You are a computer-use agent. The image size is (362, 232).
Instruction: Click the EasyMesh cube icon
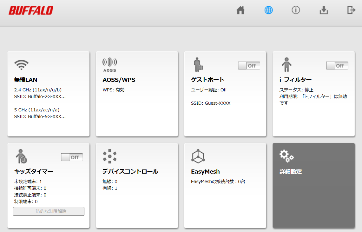(198, 156)
